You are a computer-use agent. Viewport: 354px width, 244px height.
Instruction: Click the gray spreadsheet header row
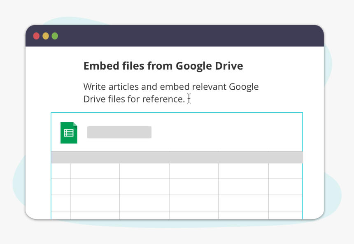pos(177,157)
